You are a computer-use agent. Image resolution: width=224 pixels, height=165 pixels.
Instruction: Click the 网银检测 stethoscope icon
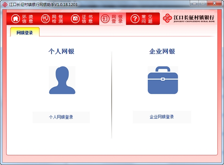coord(45,19)
